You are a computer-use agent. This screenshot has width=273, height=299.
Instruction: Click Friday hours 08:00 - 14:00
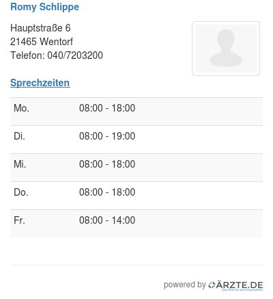[x=107, y=220]
